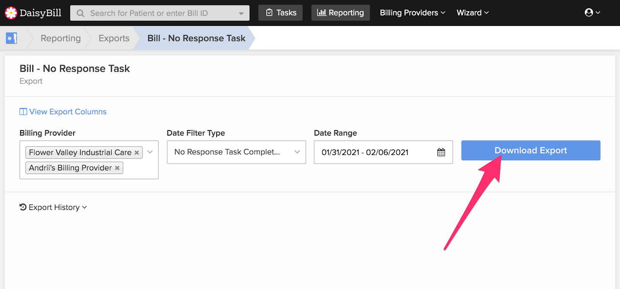Click the Andrii's Billing Provider tag text

(70, 168)
